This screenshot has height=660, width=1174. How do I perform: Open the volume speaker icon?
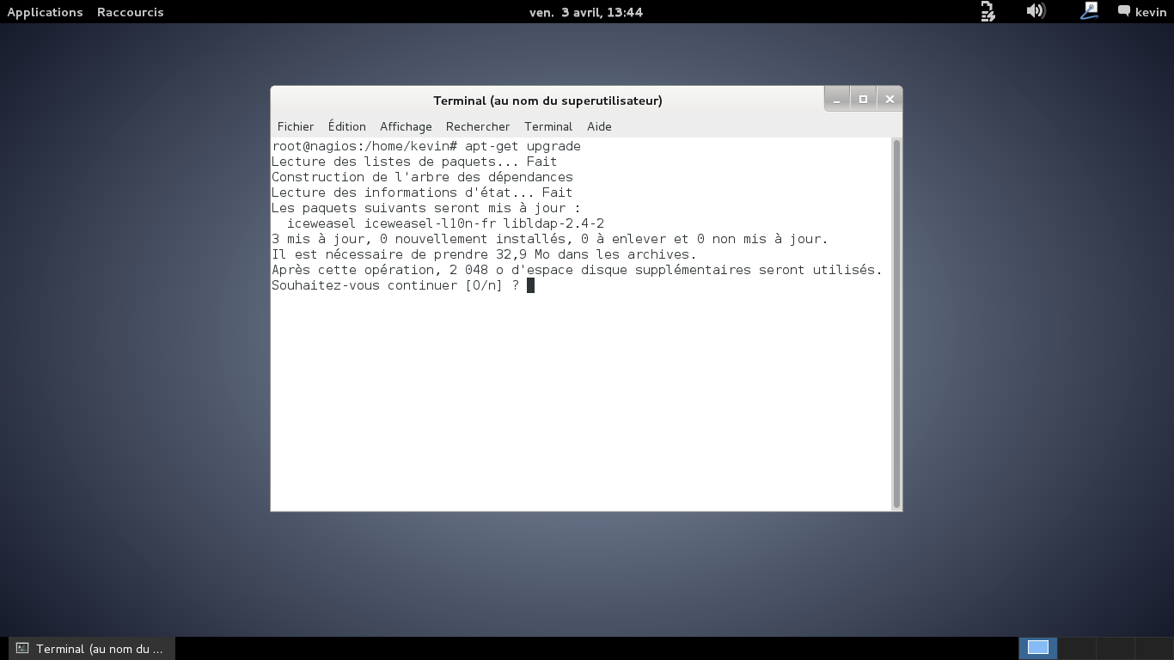(x=1036, y=11)
